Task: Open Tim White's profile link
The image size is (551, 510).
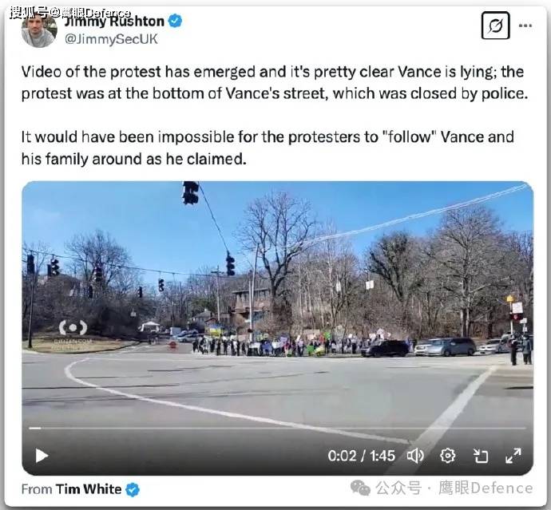Action: 88,489
